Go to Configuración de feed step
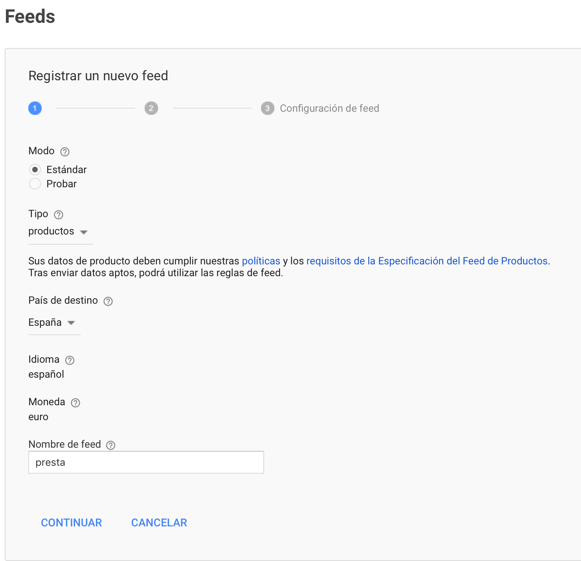The height and width of the screenshot is (561, 581). coord(329,108)
